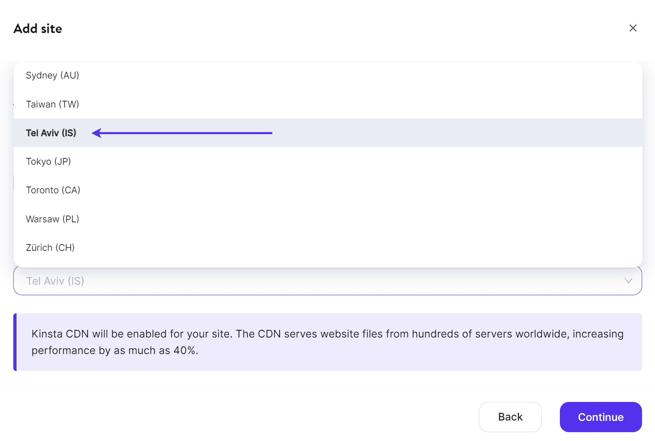Select Tokyo (JP) as the location
This screenshot has width=655, height=441.
point(48,161)
